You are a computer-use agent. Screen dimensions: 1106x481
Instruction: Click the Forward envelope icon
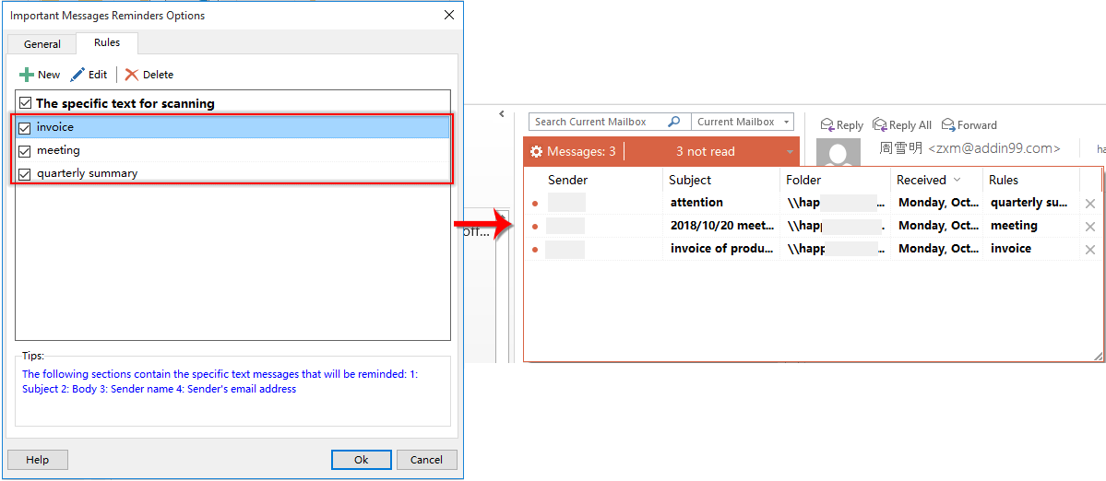click(948, 124)
